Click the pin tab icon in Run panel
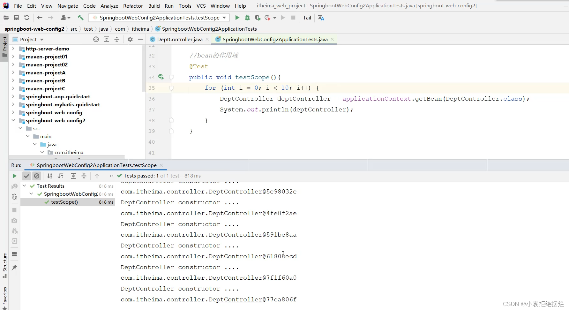 [x=14, y=268]
